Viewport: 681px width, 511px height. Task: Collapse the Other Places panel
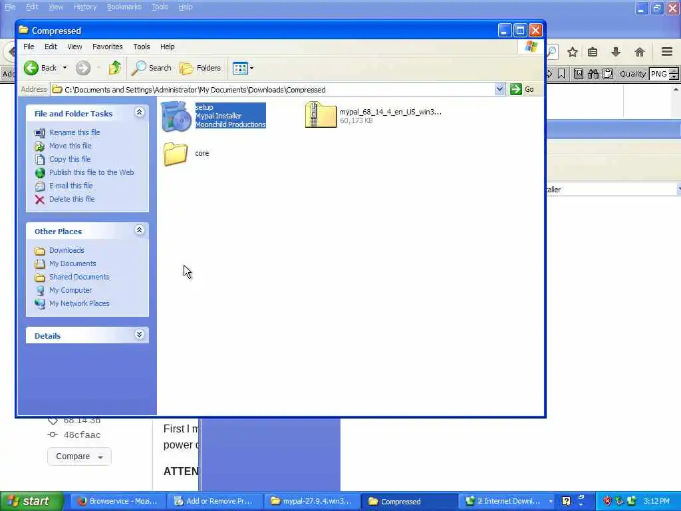(140, 230)
